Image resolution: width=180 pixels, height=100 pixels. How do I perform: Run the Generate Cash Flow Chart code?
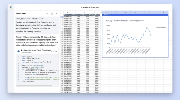56,51
